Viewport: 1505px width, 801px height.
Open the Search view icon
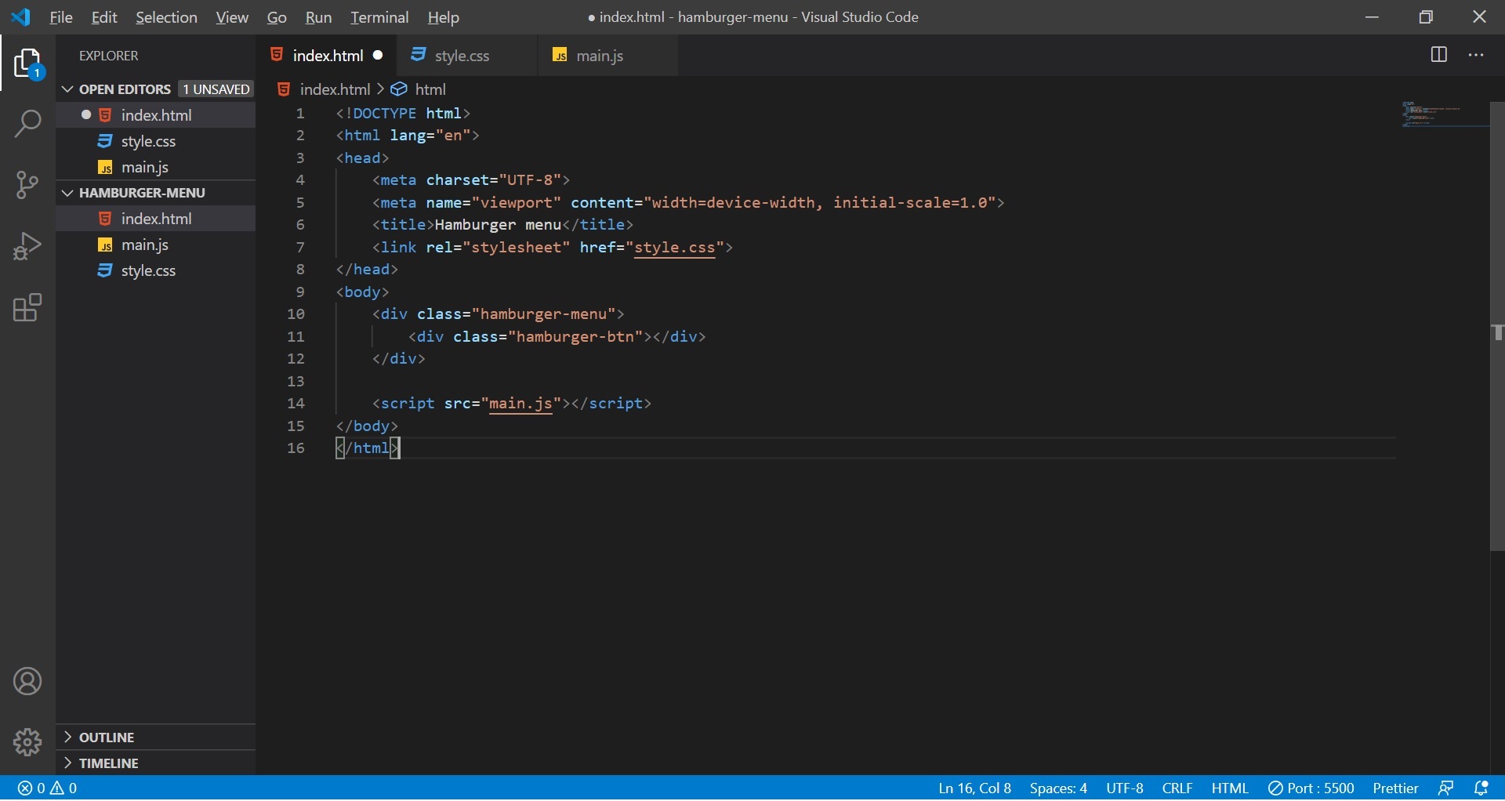click(x=27, y=124)
